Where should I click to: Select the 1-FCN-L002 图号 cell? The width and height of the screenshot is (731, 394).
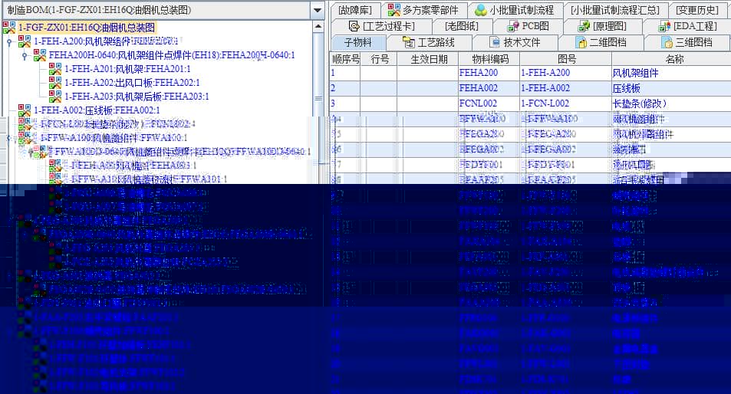coord(565,103)
